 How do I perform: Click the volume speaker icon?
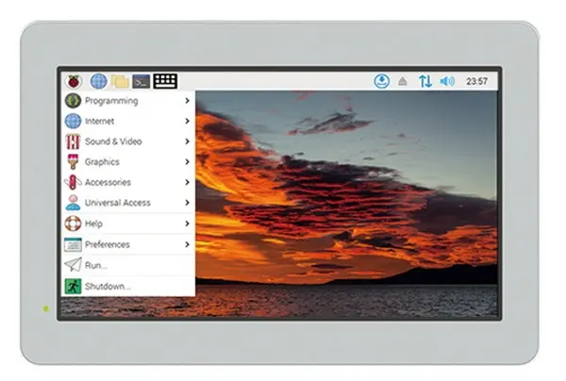[x=447, y=81]
